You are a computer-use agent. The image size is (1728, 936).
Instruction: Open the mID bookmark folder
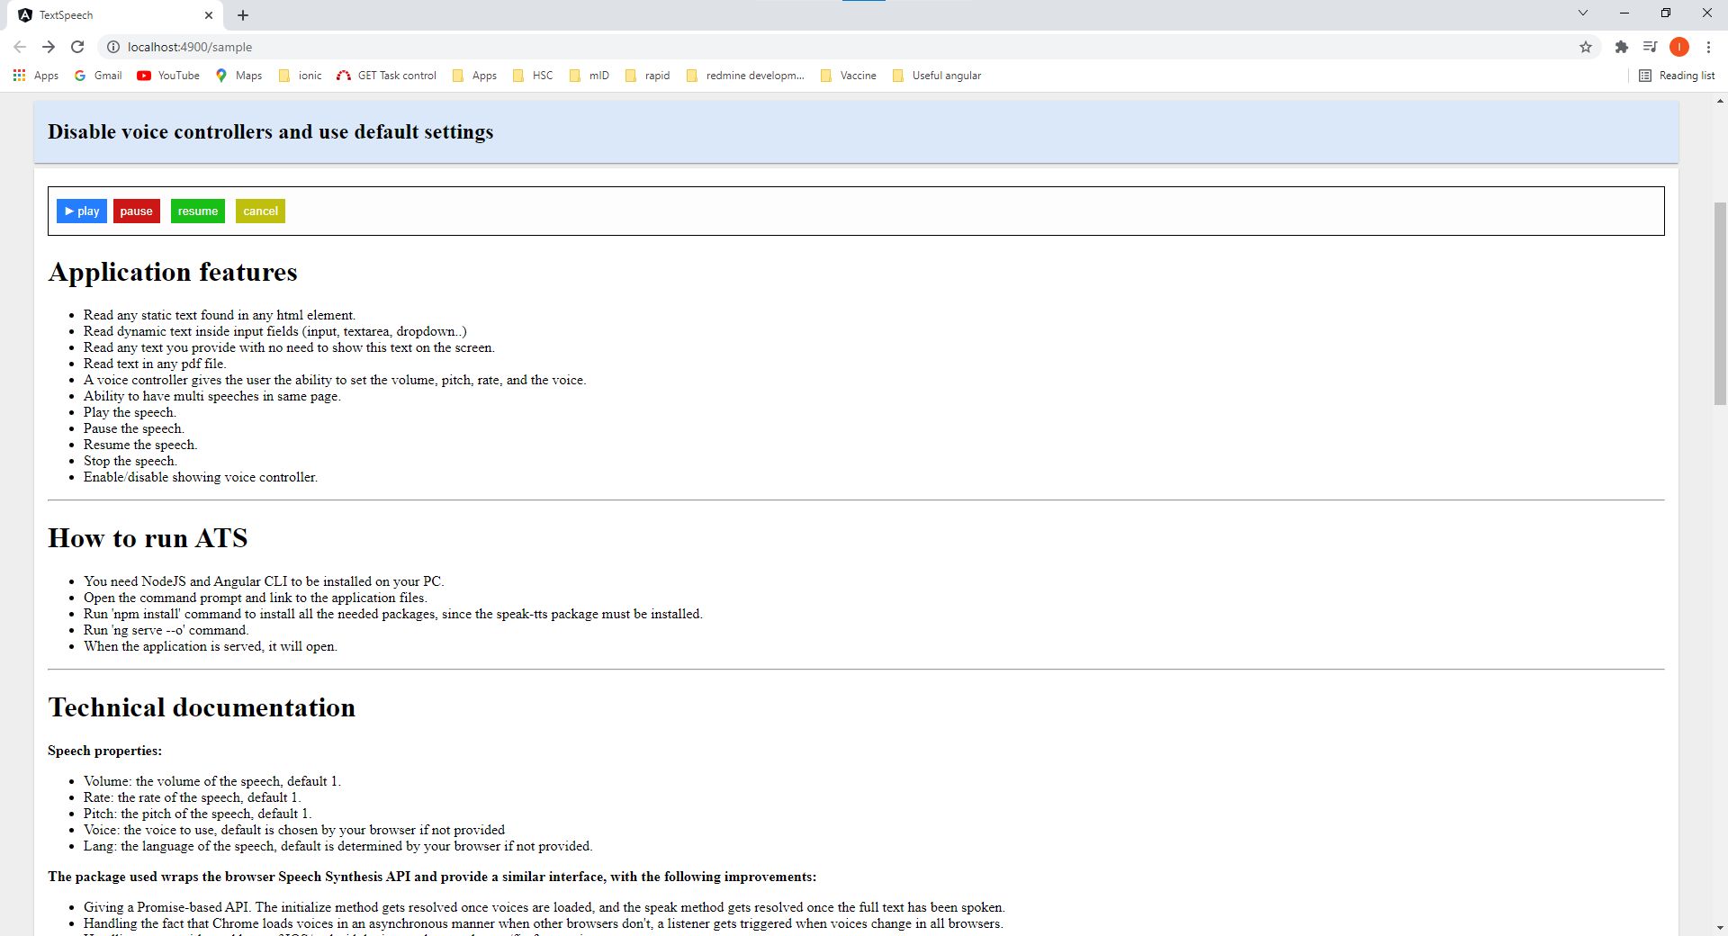pyautogui.click(x=589, y=76)
